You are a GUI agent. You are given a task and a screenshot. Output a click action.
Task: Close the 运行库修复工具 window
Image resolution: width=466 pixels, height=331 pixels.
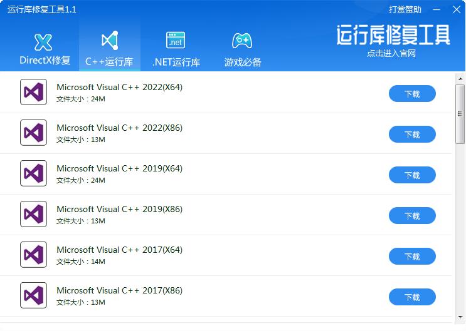[x=457, y=9]
